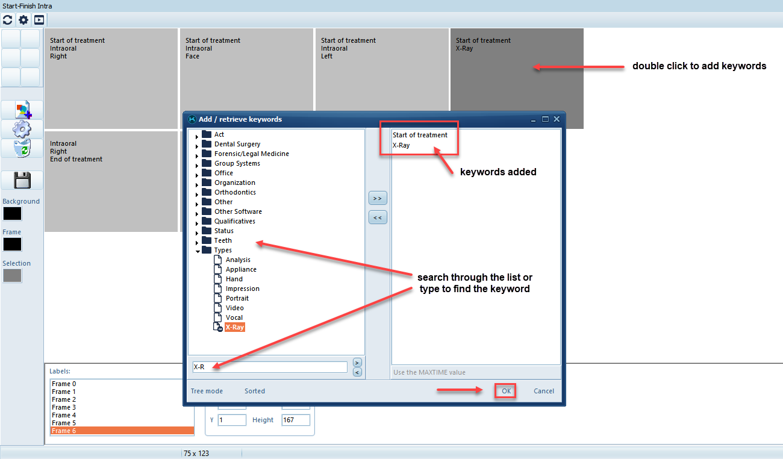This screenshot has width=783, height=459.
Task: Click the play preview icon in toolbar
Action: point(39,20)
